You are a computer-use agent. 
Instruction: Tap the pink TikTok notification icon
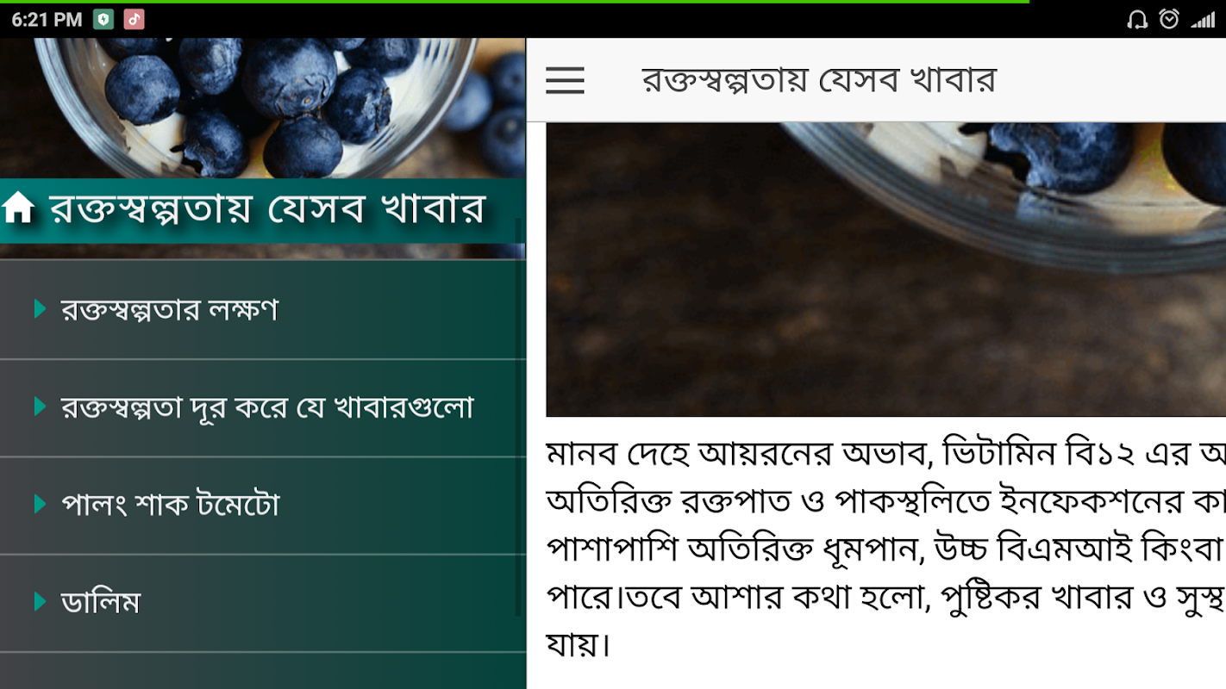click(x=134, y=19)
